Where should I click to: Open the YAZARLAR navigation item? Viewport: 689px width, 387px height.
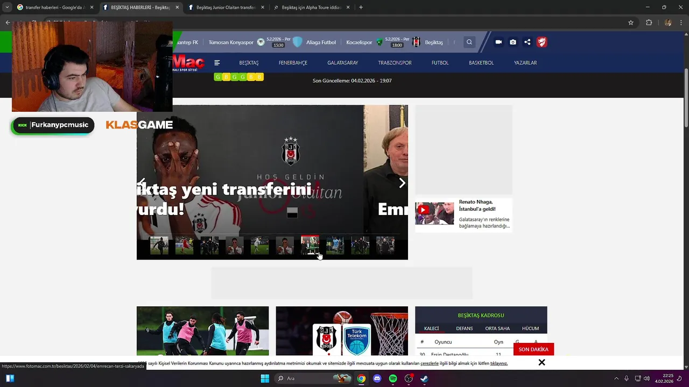point(525,63)
